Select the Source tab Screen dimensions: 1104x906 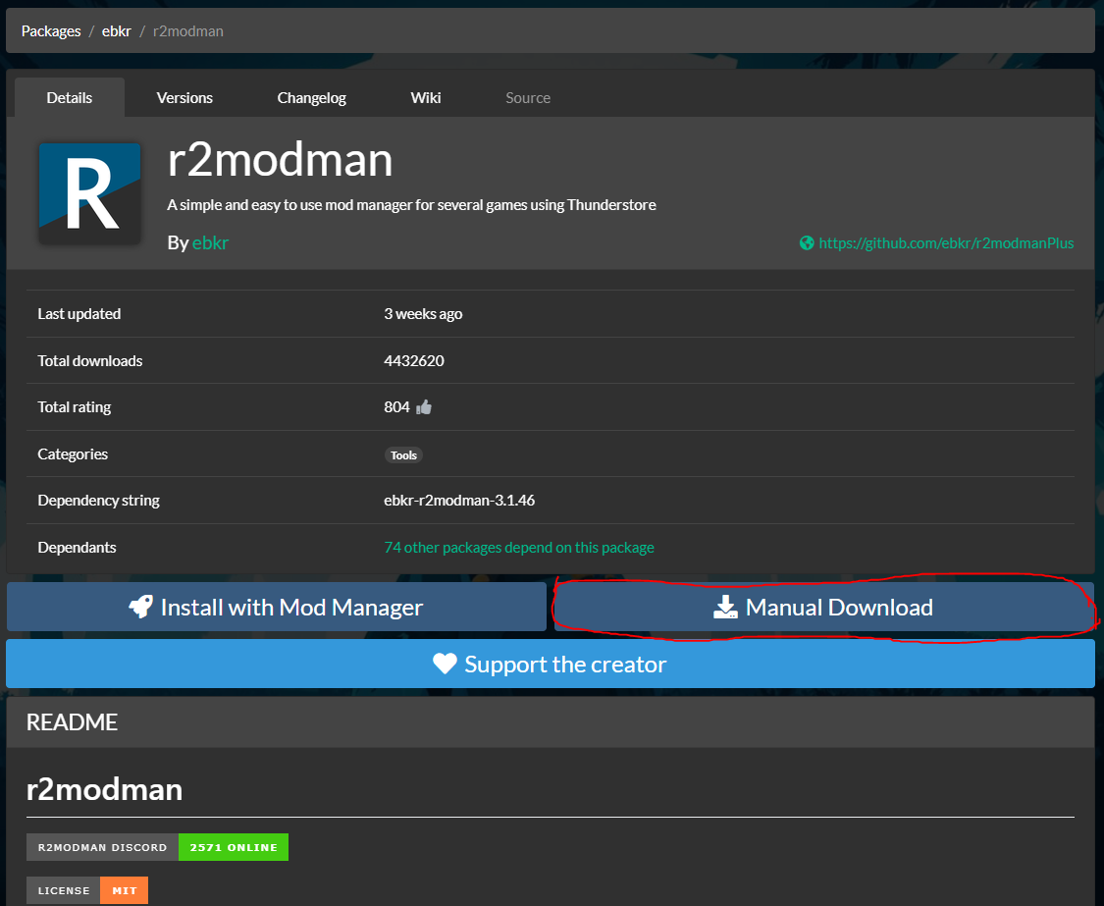528,98
